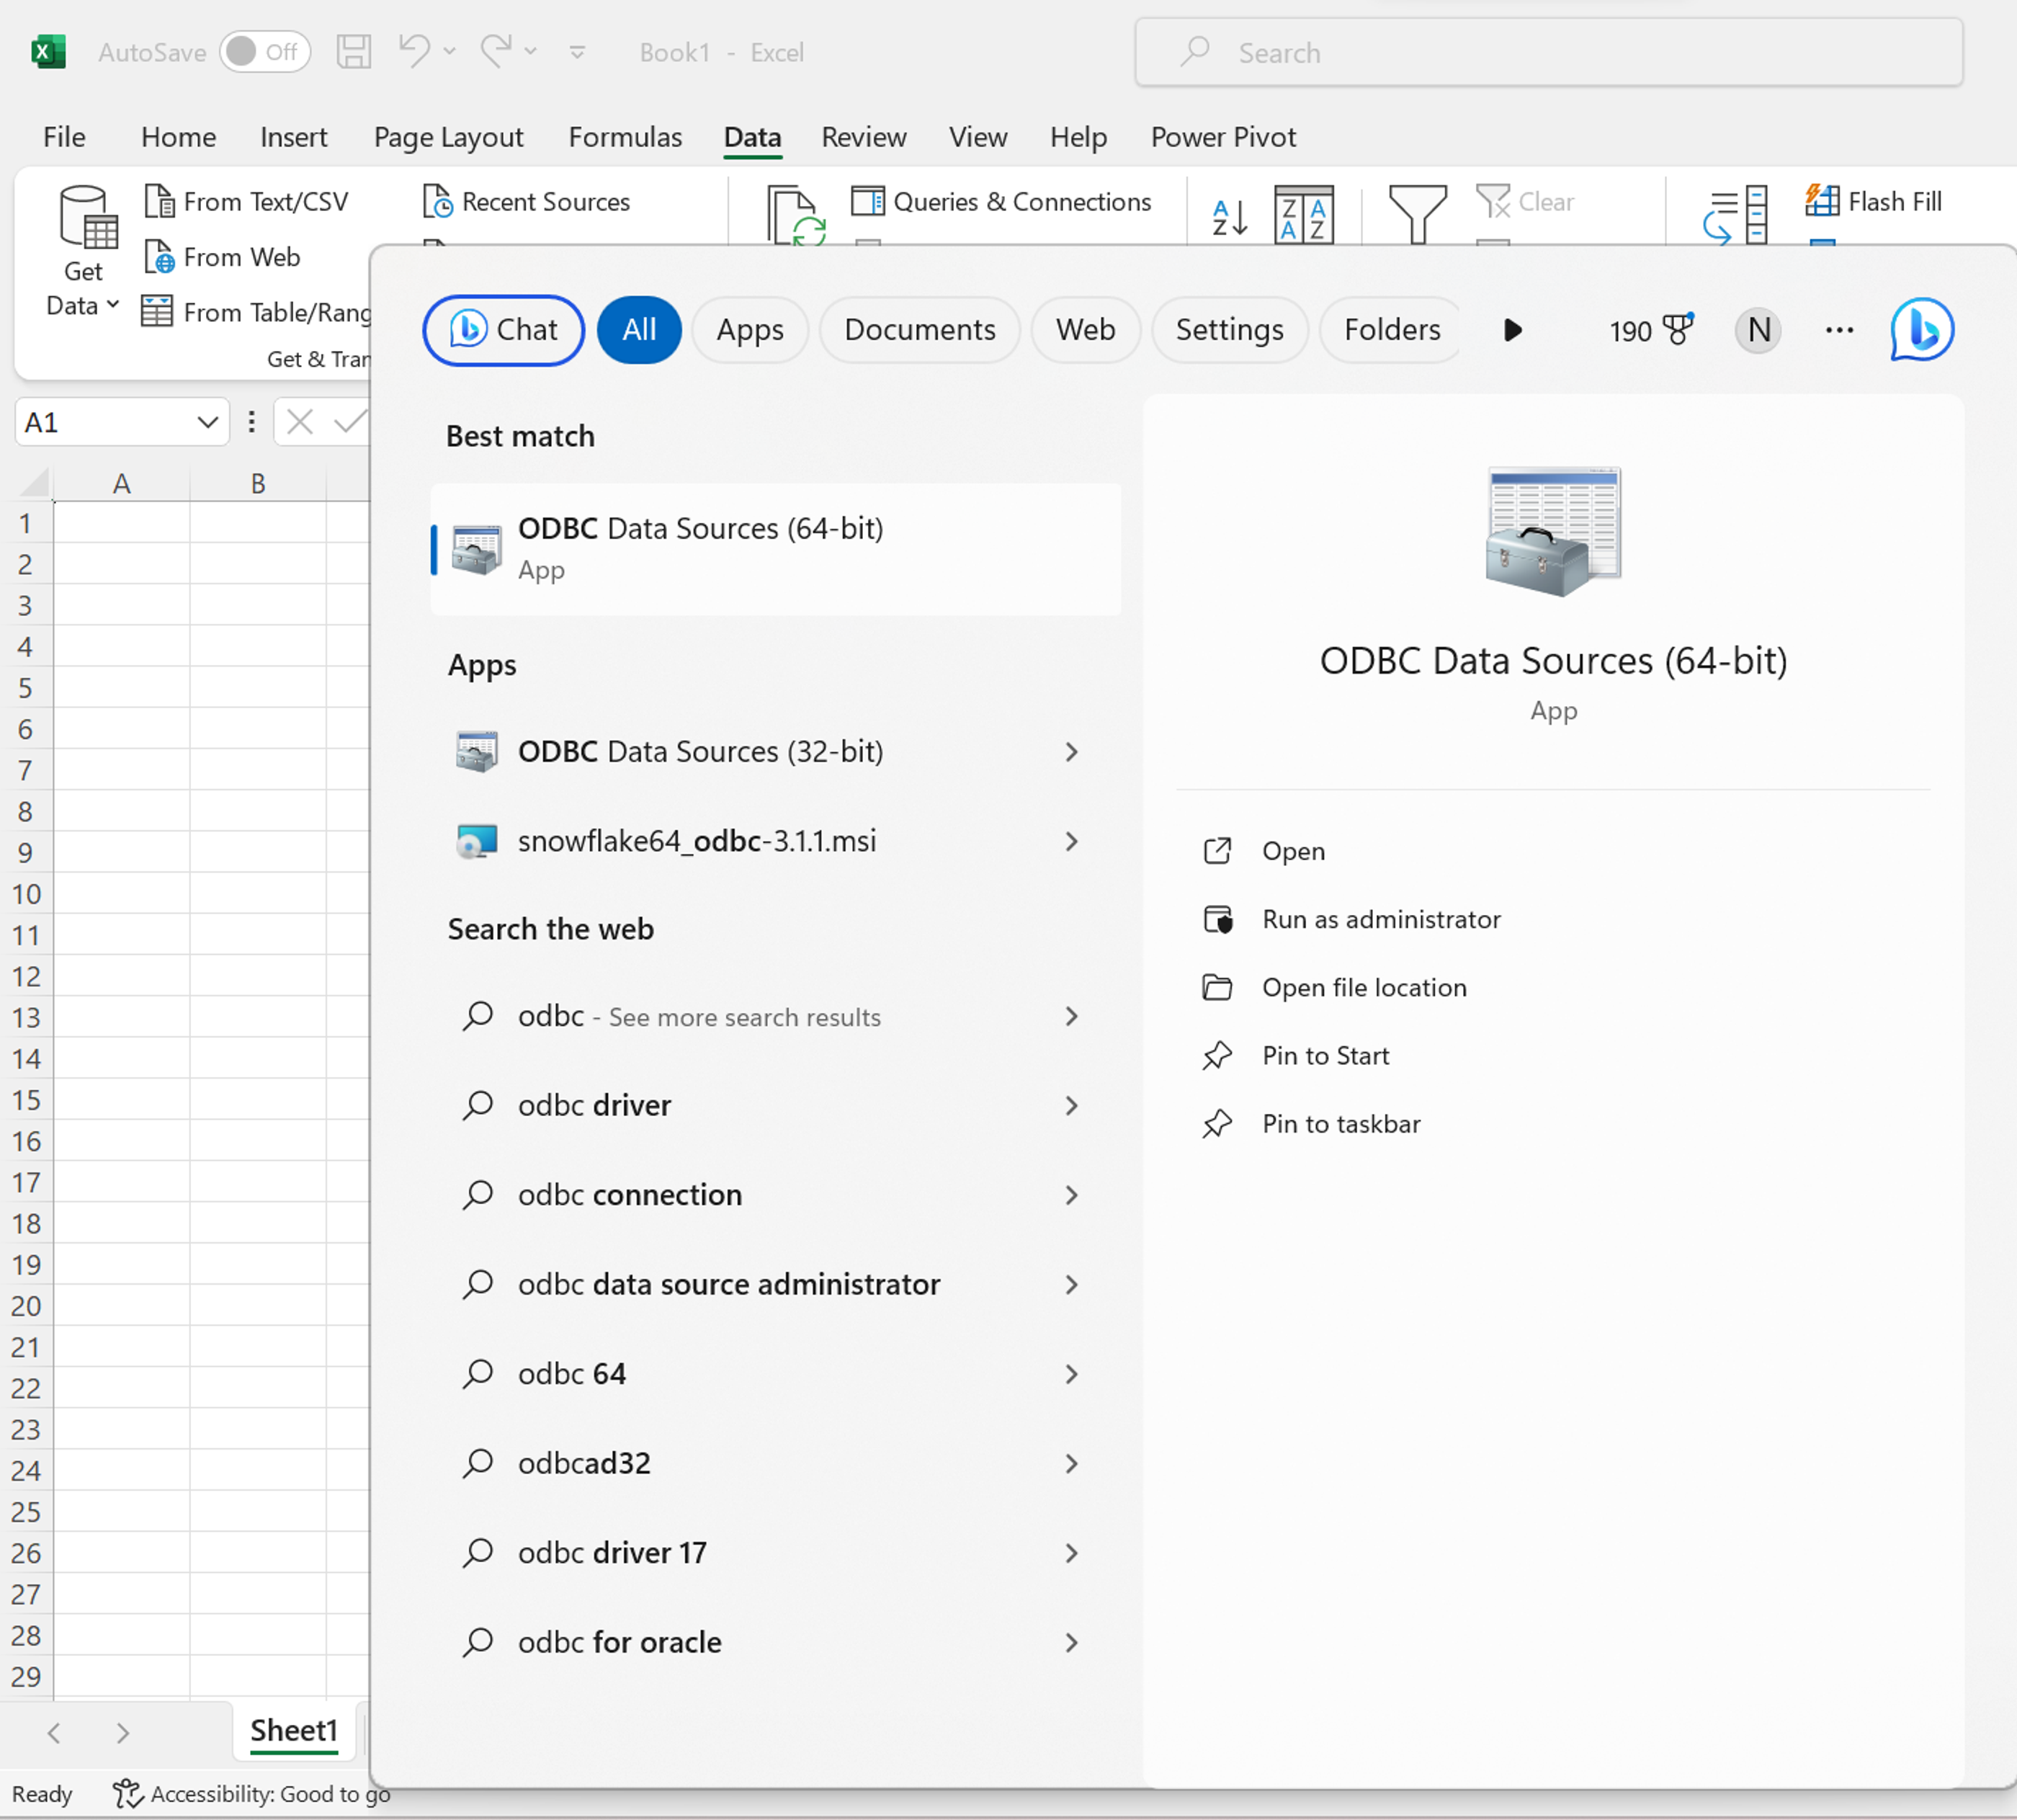
Task: Select the Settings search filter
Action: point(1229,330)
